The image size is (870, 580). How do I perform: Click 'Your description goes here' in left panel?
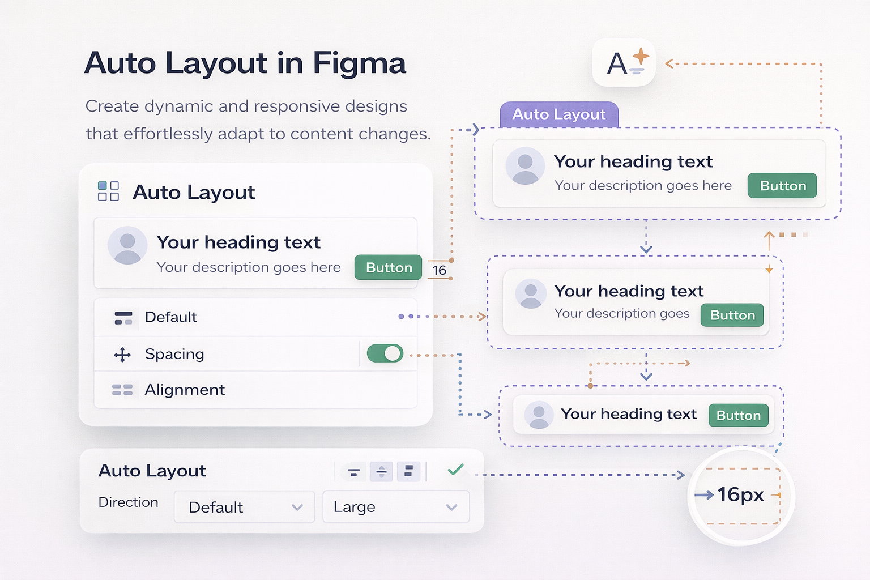point(249,267)
